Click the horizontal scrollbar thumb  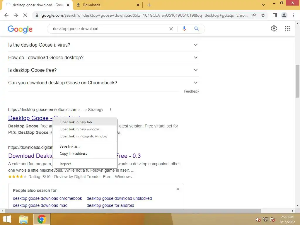click(133, 211)
